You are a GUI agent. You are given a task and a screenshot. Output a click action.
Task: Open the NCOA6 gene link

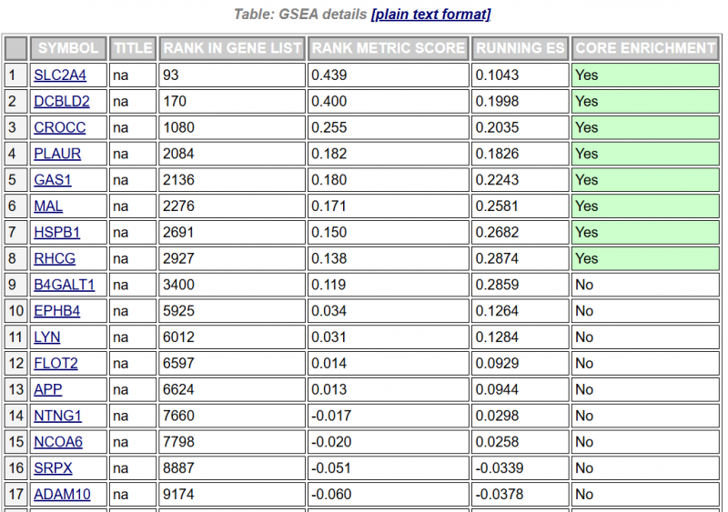(58, 442)
